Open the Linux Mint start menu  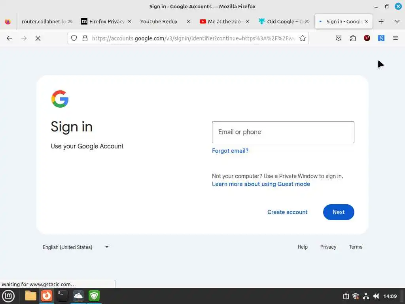click(x=8, y=296)
